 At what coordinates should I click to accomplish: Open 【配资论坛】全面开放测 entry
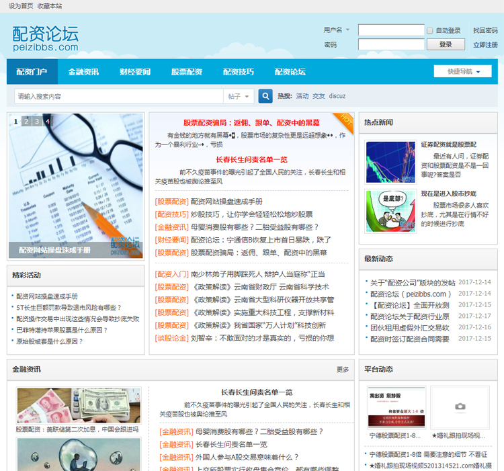pos(410,305)
